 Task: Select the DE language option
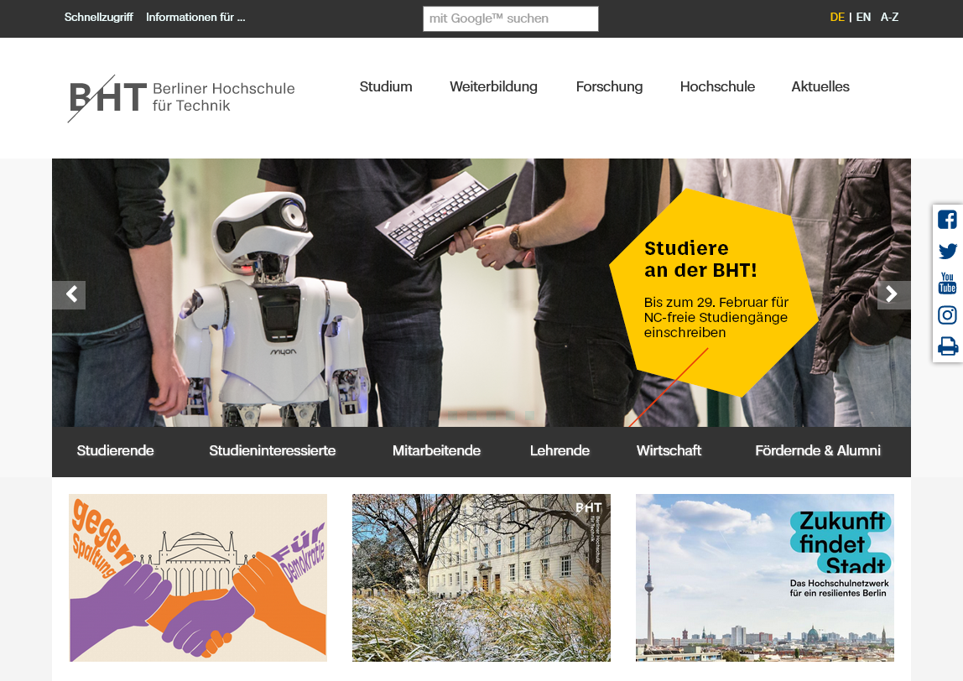click(x=836, y=17)
